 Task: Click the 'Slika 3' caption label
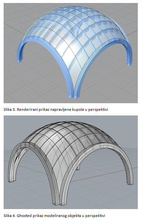pyautogui.click(x=10, y=110)
